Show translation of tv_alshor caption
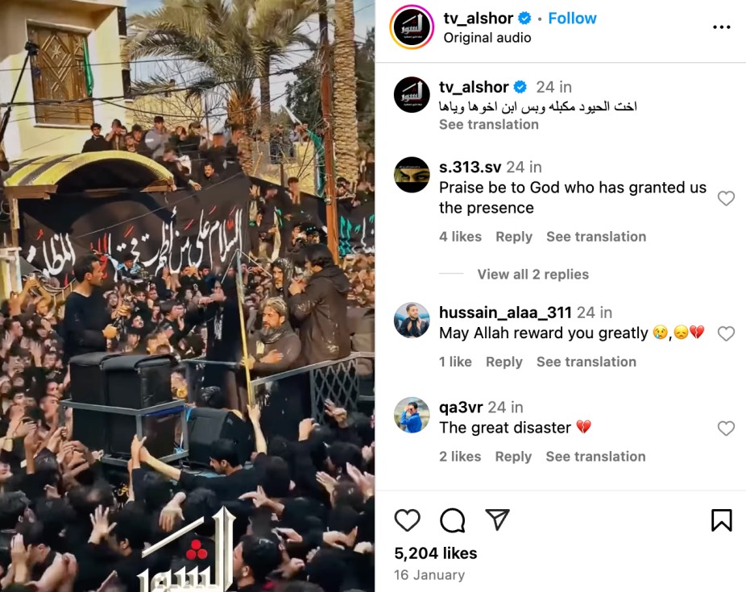The height and width of the screenshot is (592, 746). 489,125
